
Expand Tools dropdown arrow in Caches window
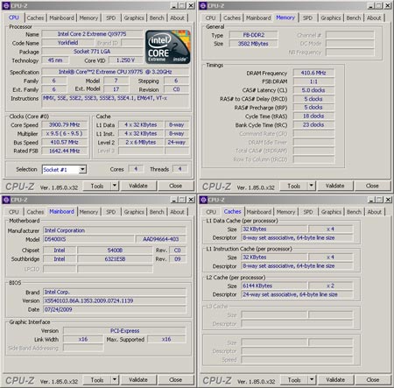[312, 380]
